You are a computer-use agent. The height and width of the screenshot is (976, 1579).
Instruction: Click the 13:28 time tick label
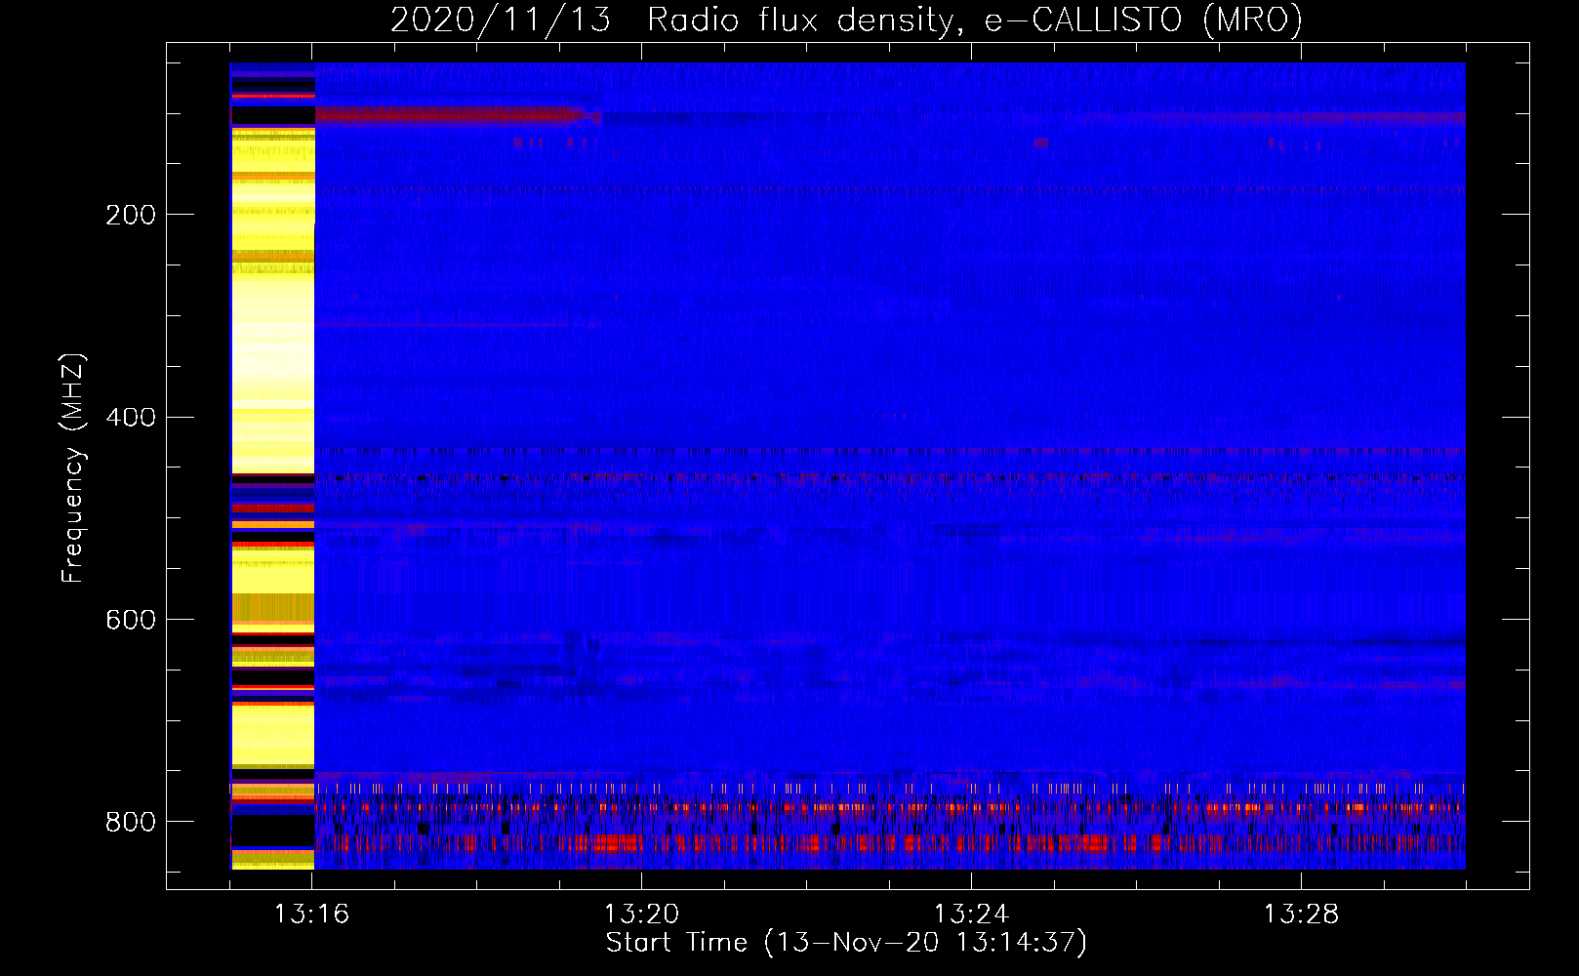click(1301, 915)
